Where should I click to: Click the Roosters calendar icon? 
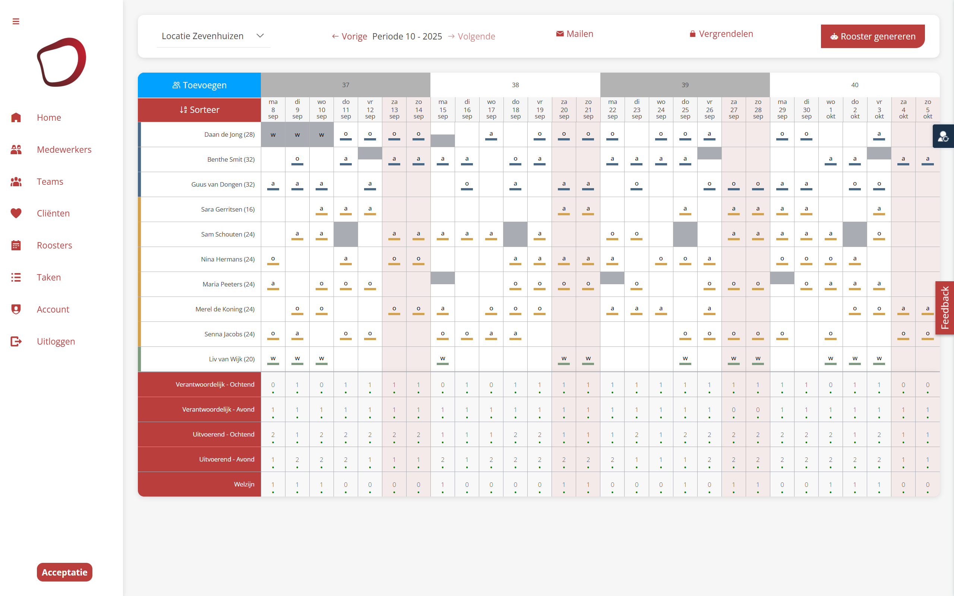(16, 245)
